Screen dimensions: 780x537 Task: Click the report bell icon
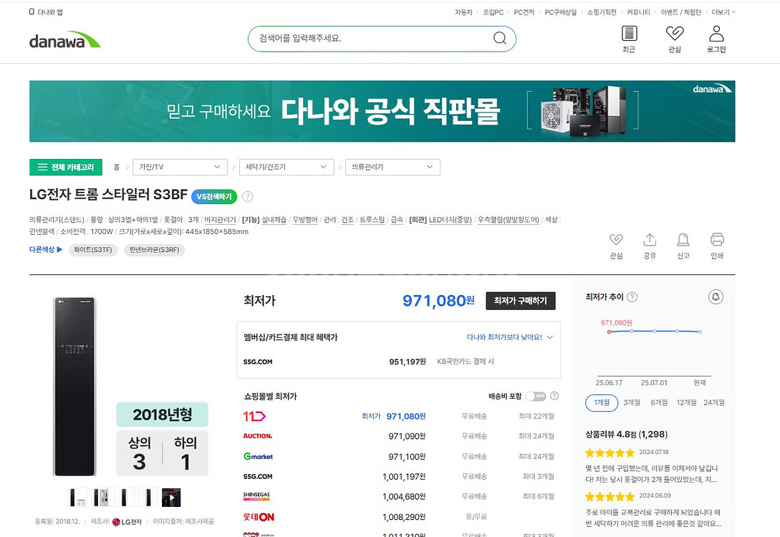point(683,240)
